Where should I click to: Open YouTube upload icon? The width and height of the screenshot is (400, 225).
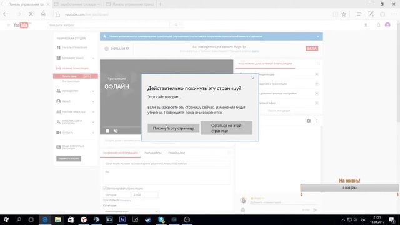click(366, 25)
